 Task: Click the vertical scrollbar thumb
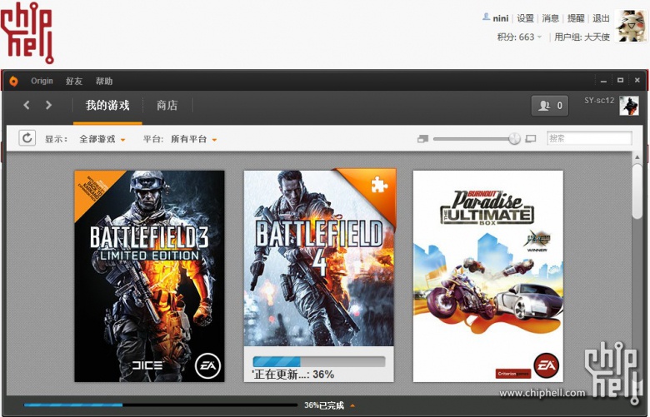[637, 191]
